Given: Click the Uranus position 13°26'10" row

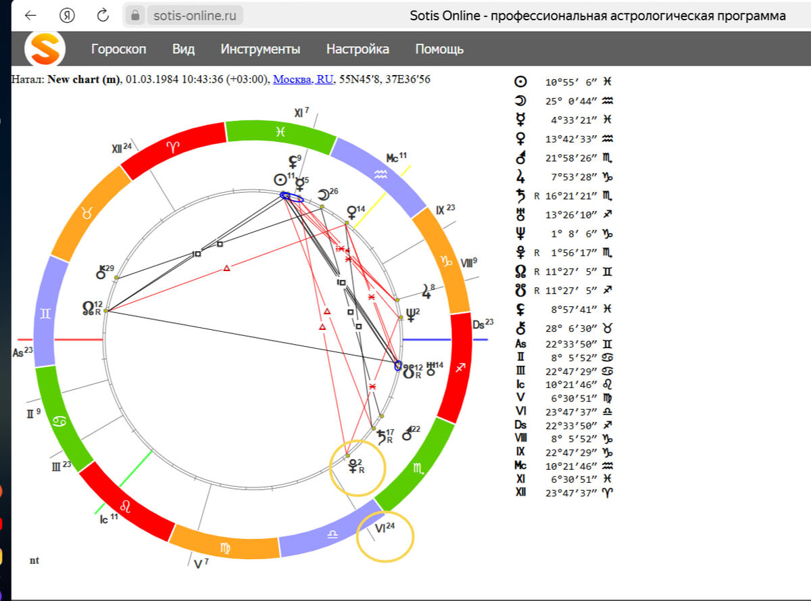Looking at the screenshot, I should (563, 214).
